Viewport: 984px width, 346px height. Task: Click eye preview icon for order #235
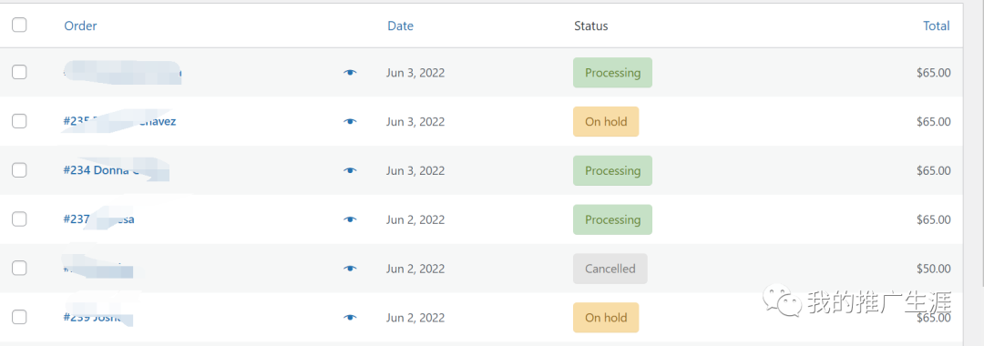click(350, 122)
